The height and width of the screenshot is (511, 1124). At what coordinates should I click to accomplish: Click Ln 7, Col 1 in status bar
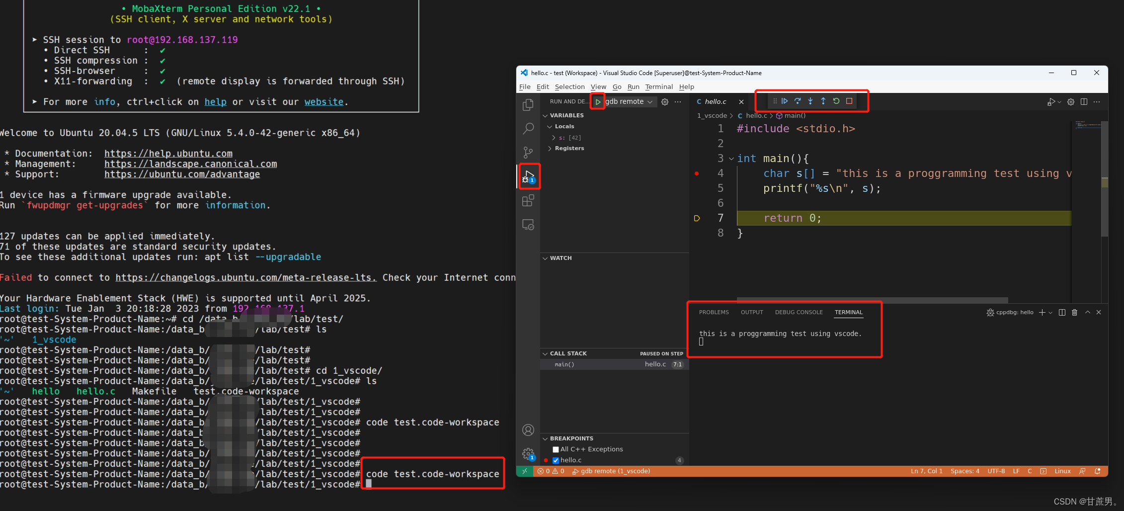point(927,471)
